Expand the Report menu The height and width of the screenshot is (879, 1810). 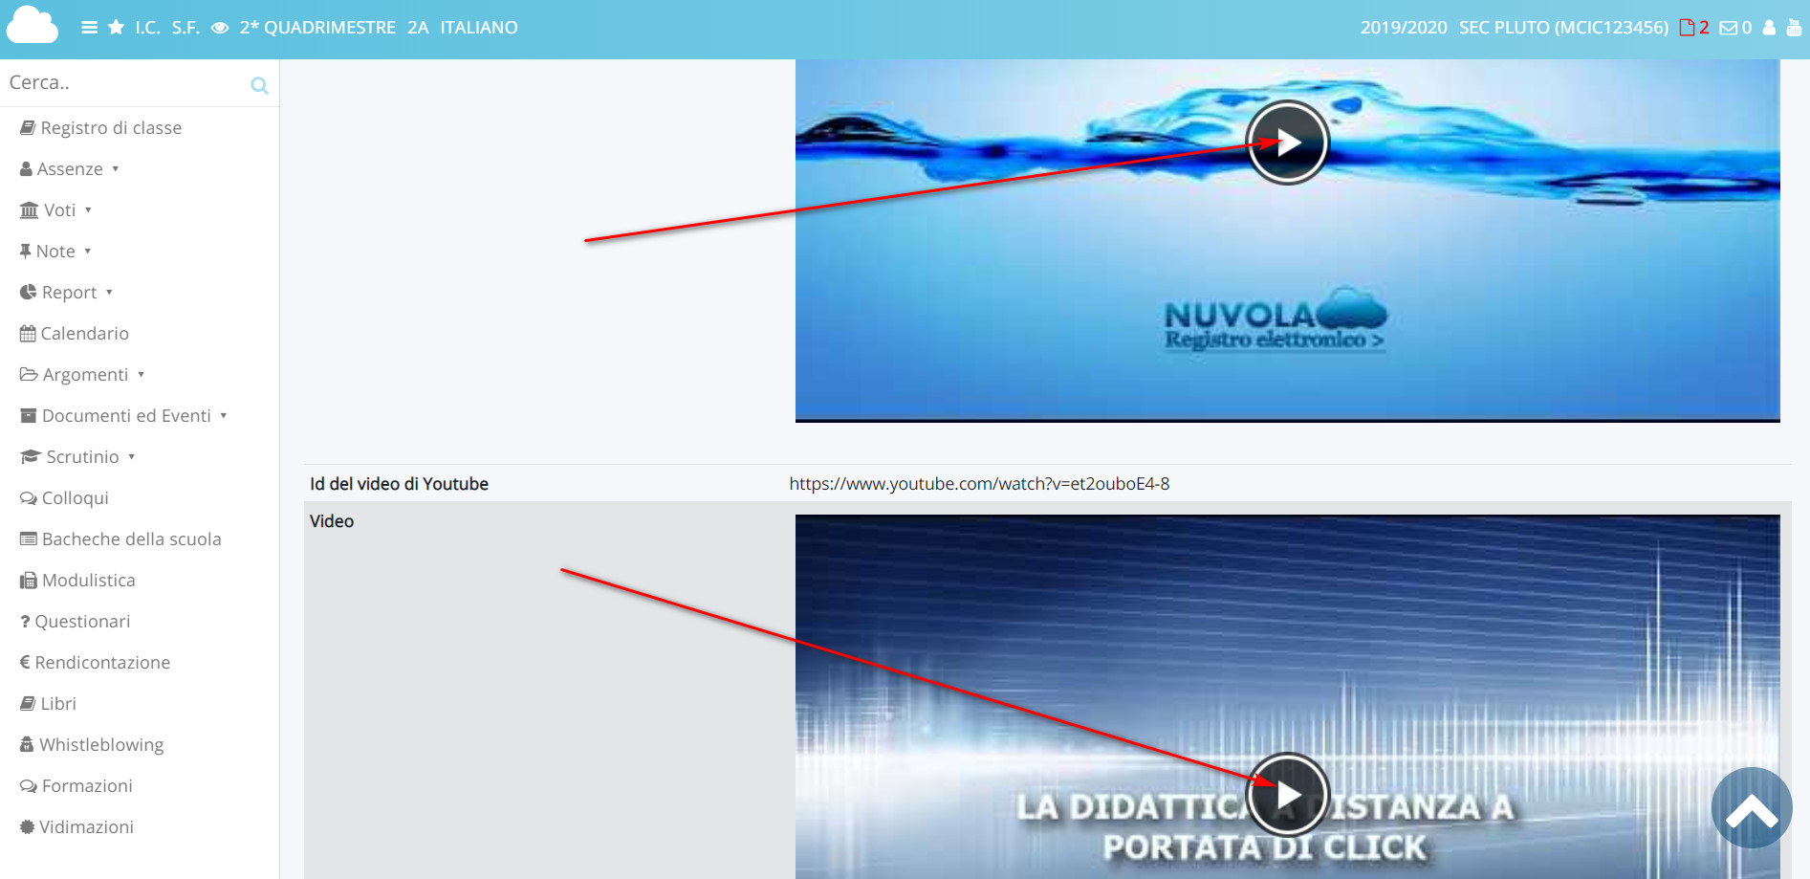(67, 293)
